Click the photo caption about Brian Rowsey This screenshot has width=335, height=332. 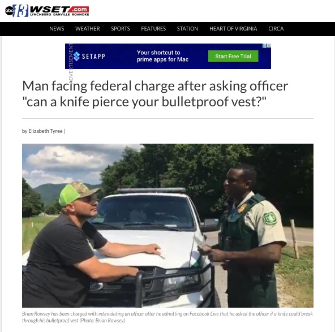coord(167,317)
